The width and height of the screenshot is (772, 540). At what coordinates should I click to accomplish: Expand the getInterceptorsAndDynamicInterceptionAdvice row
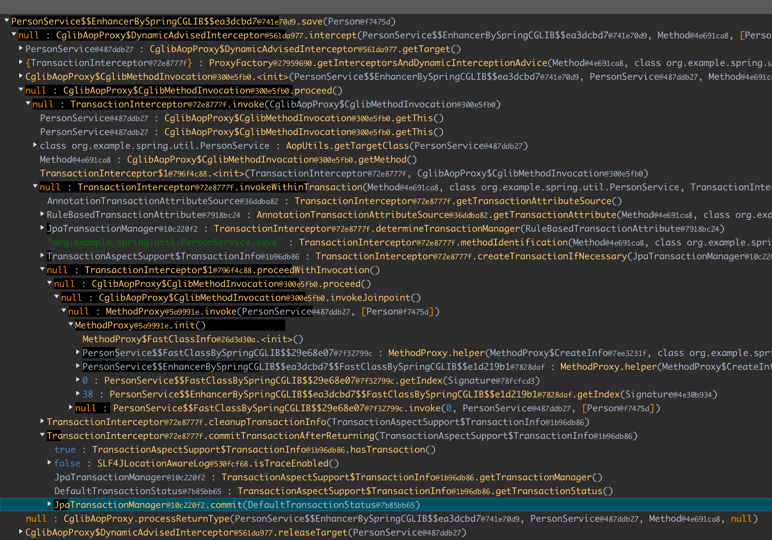21,61
